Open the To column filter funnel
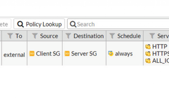Viewport: 169px width, 101px height. point(10,36)
